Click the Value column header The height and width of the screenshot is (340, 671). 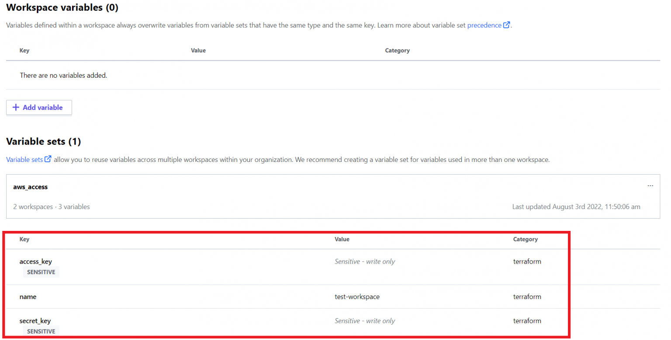[342, 239]
